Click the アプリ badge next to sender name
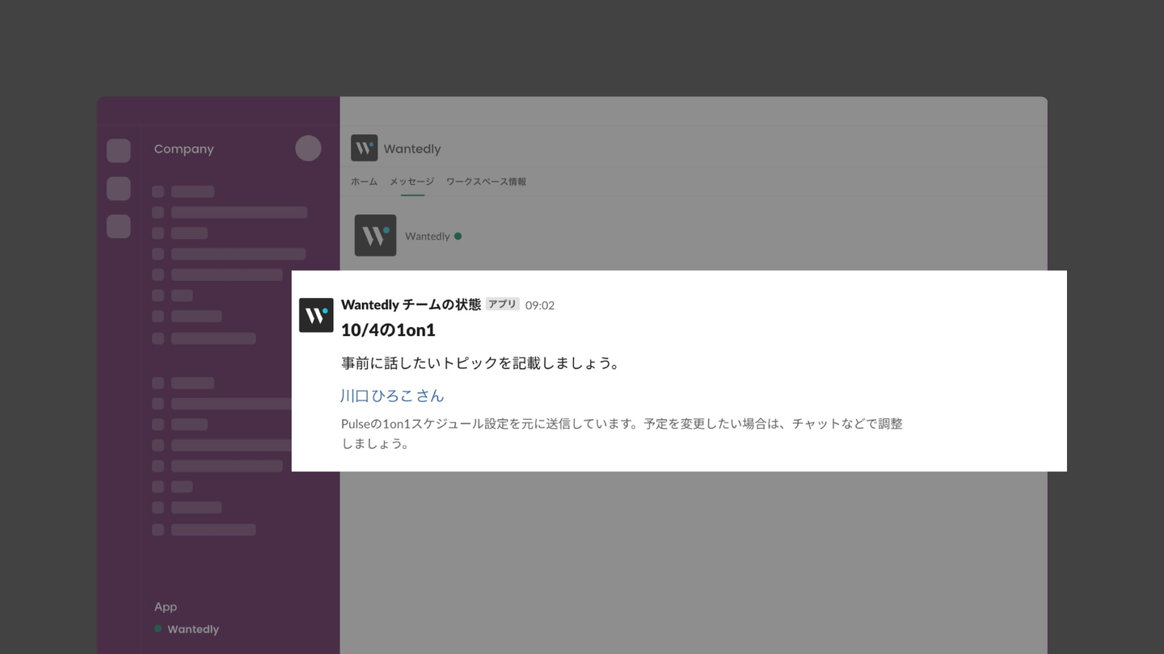 point(502,304)
